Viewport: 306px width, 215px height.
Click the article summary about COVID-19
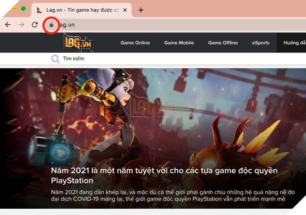click(173, 196)
